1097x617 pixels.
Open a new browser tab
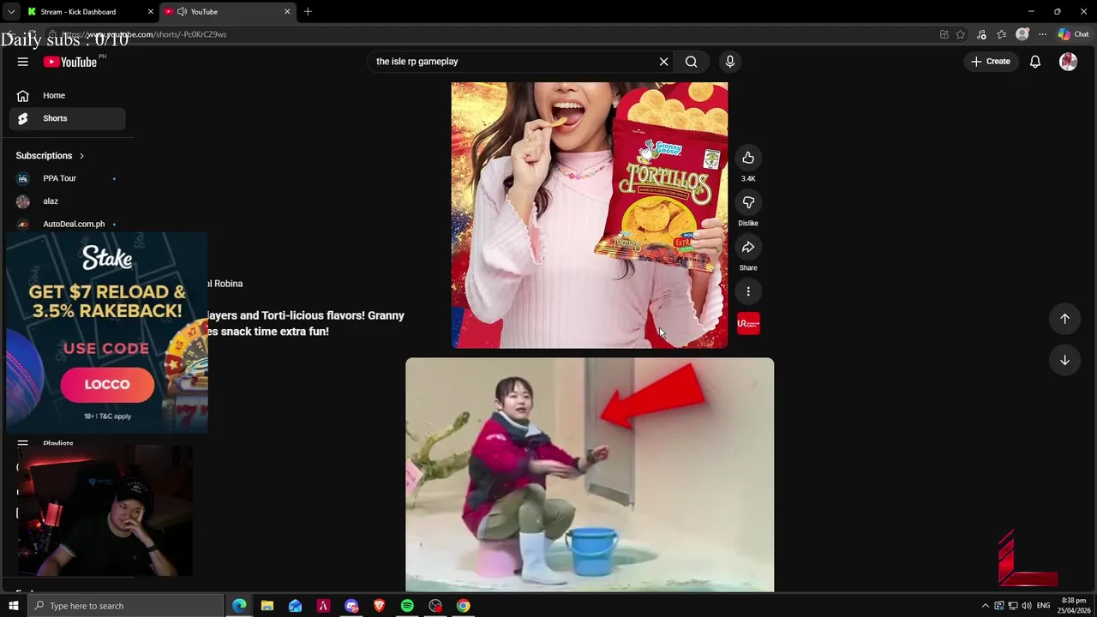pos(308,12)
